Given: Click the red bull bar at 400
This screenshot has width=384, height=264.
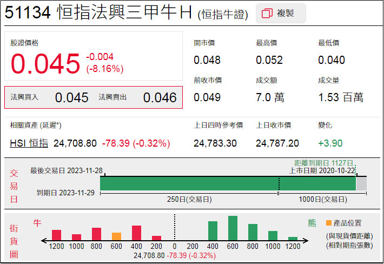Looking at the screenshot, I should (136, 233).
